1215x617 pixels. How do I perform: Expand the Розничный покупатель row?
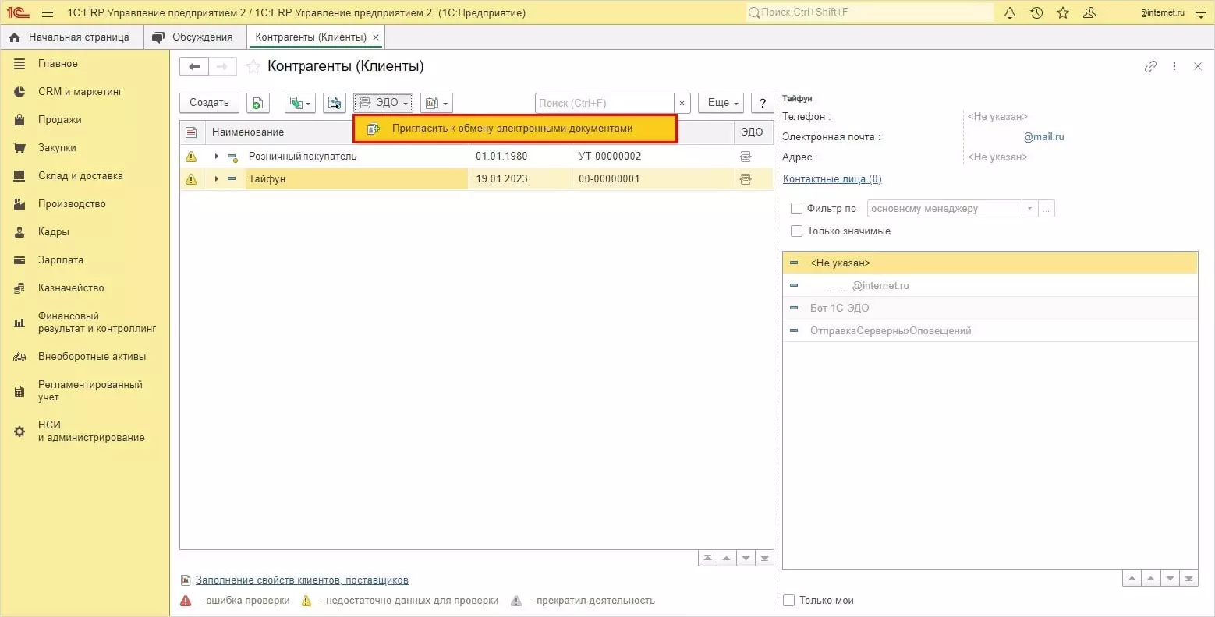tap(216, 157)
